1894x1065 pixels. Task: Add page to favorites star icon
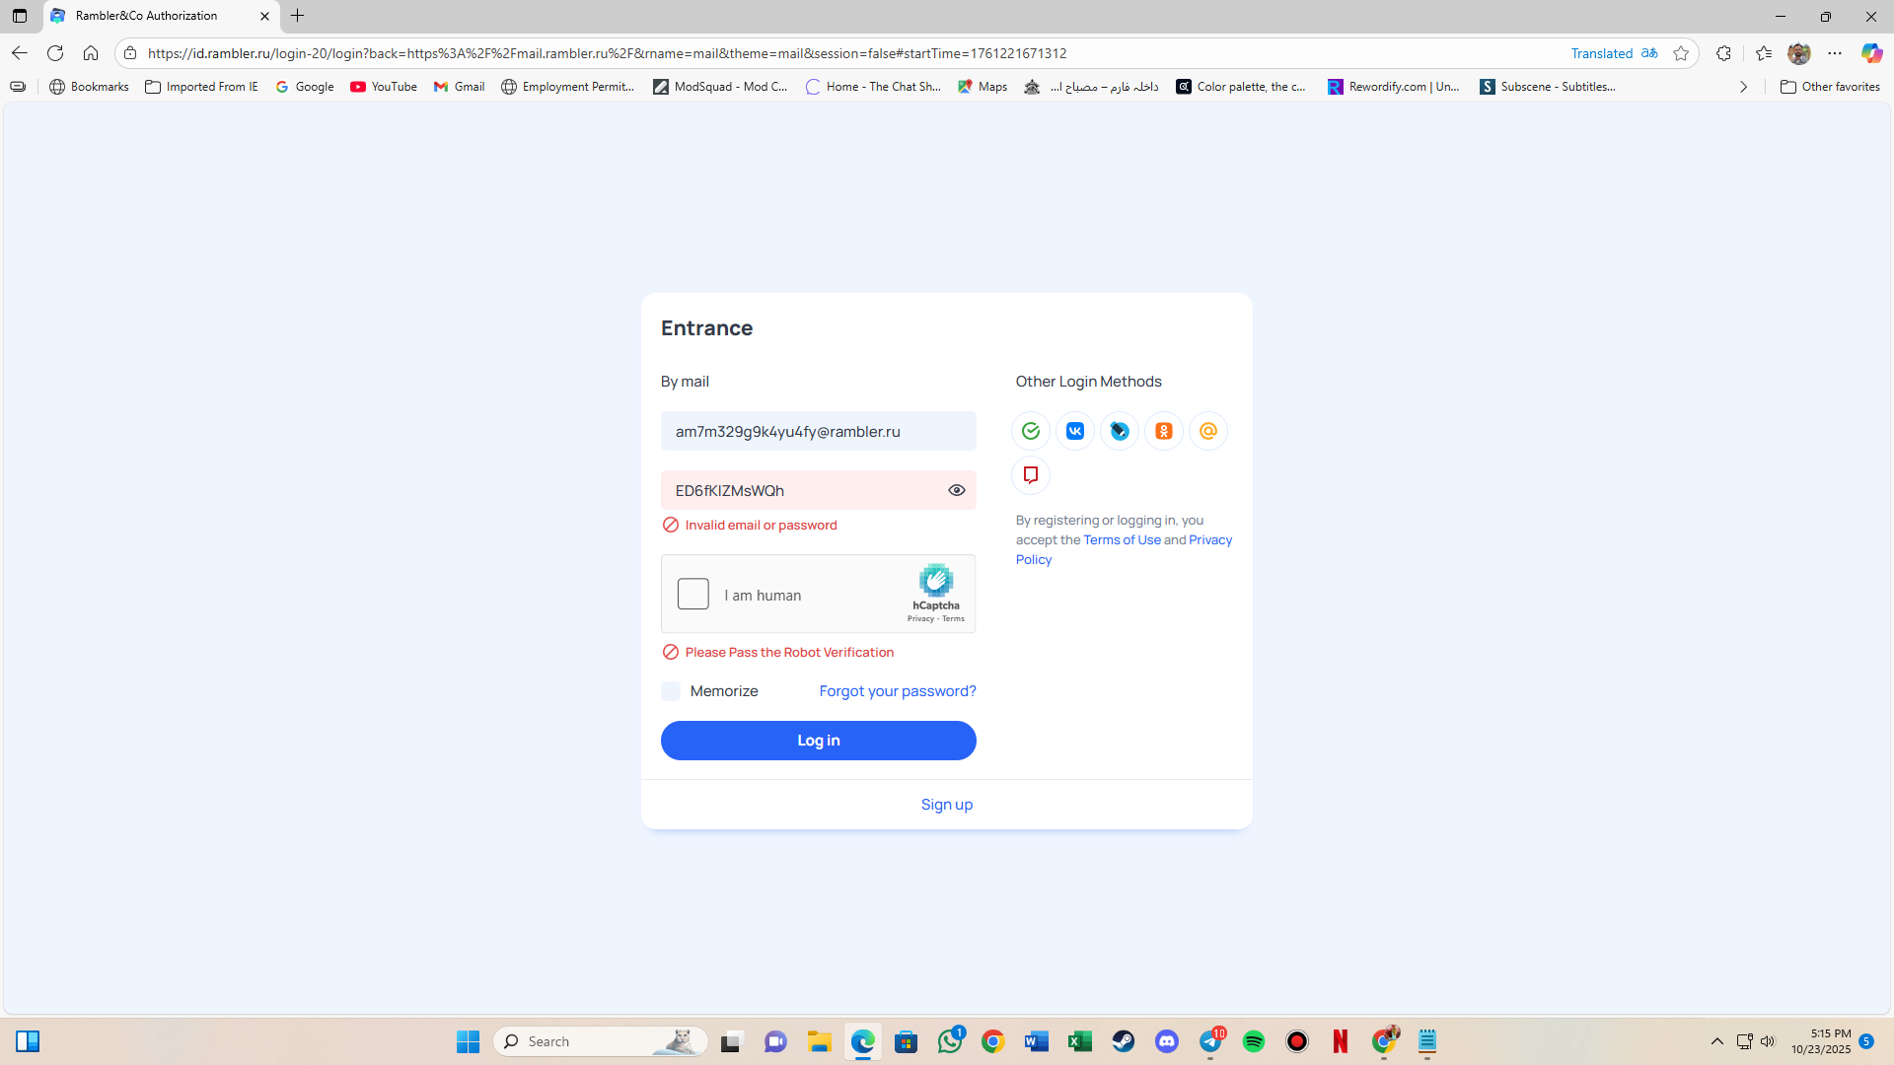click(x=1681, y=53)
